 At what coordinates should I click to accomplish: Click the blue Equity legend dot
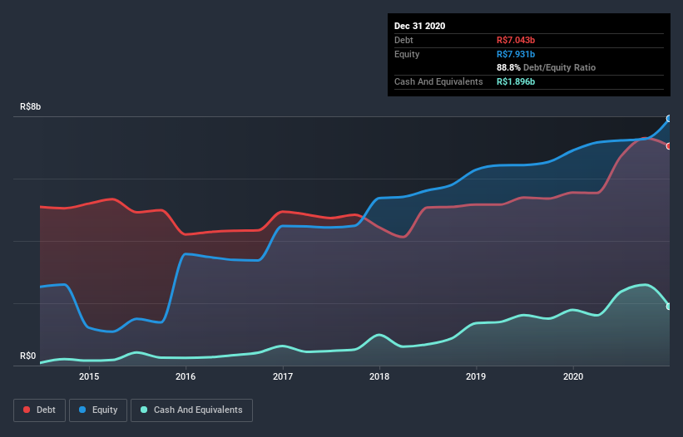(x=82, y=410)
